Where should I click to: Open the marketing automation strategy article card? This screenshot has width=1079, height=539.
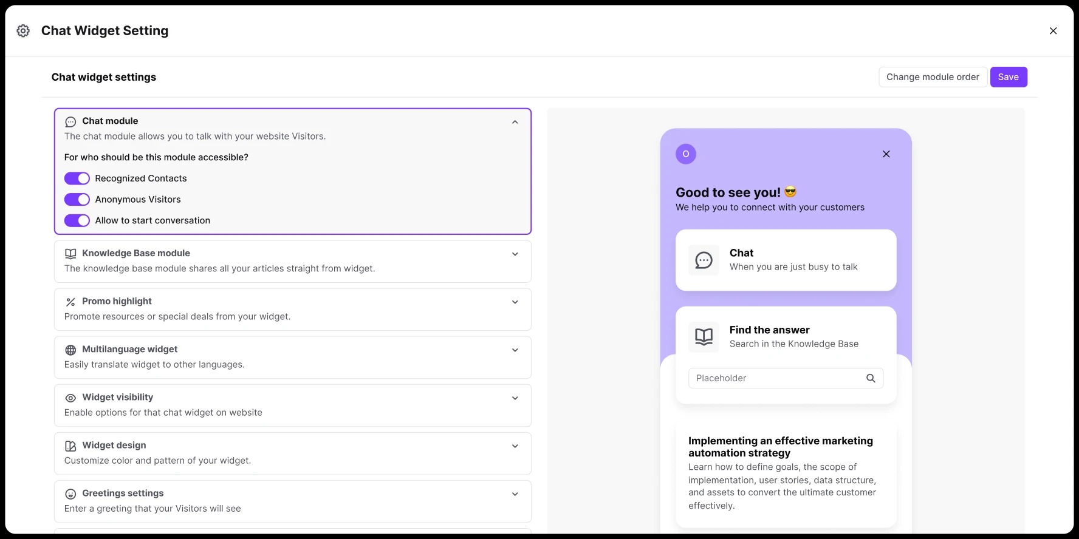coord(786,473)
